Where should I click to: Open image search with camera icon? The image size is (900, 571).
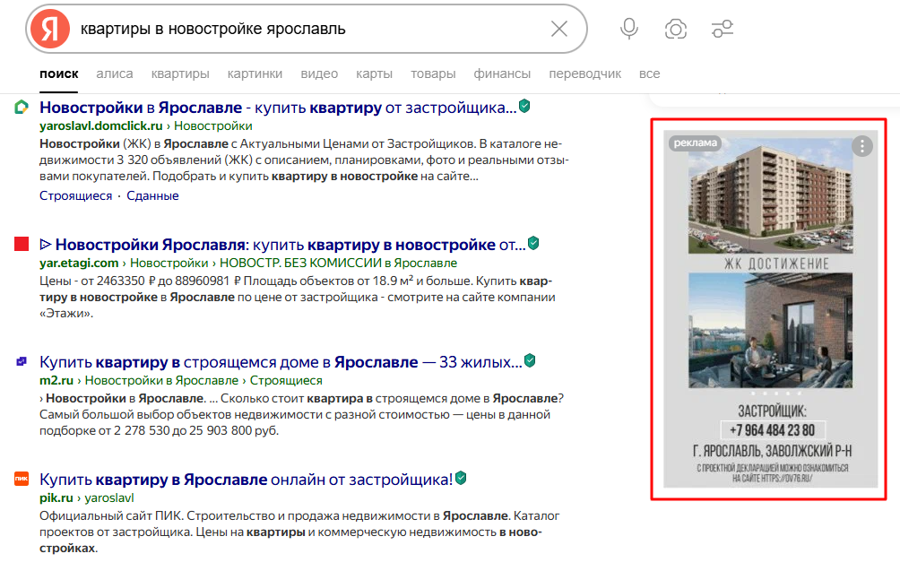tap(676, 30)
